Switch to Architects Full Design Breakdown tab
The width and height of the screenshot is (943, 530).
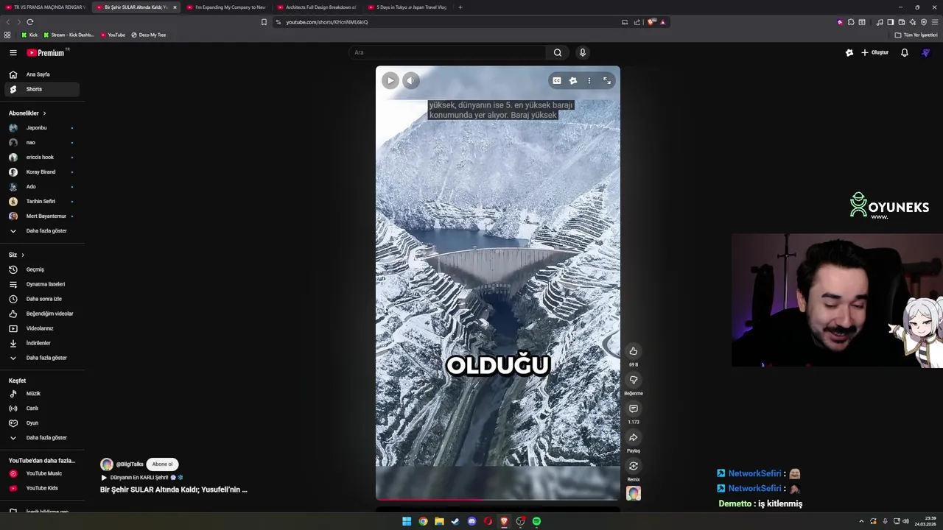pos(317,7)
